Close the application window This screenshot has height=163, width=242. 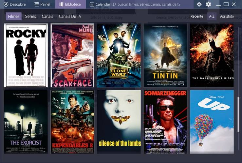234,4
